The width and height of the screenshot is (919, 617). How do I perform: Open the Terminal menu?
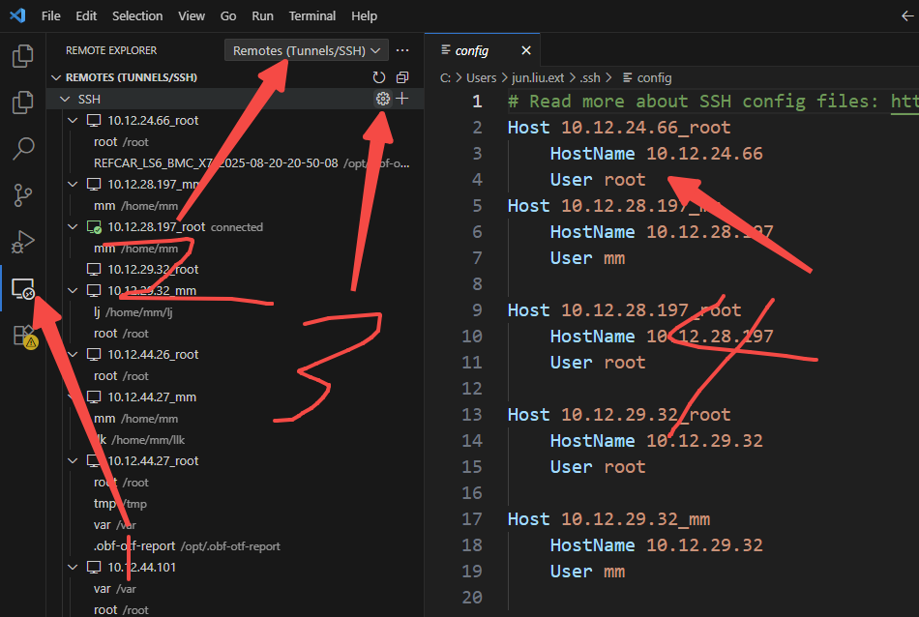coord(311,15)
